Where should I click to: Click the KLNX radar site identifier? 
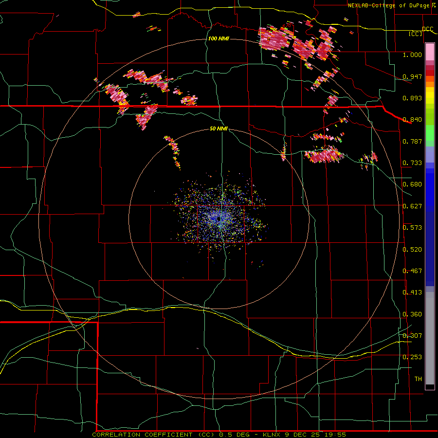[x=273, y=435]
